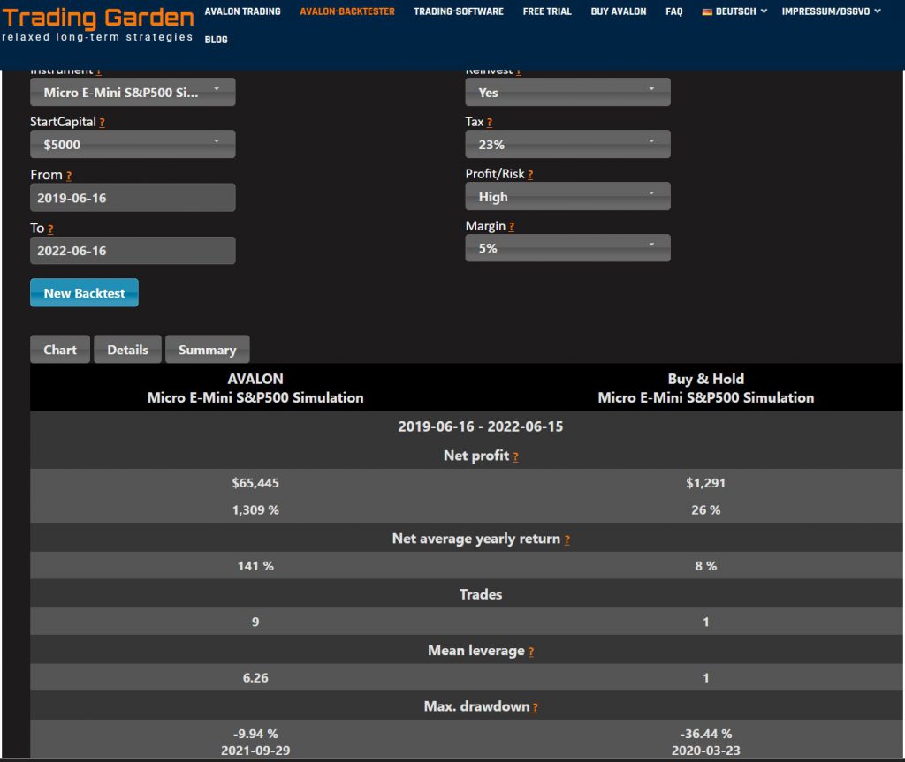Viewport: 905px width, 762px height.
Task: Expand the Tax 23% dropdown
Action: tap(568, 144)
